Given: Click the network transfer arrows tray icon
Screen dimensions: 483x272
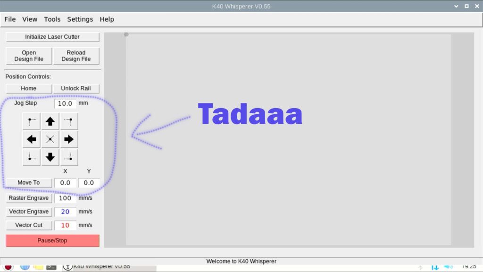Looking at the screenshot, I should click(435, 267).
